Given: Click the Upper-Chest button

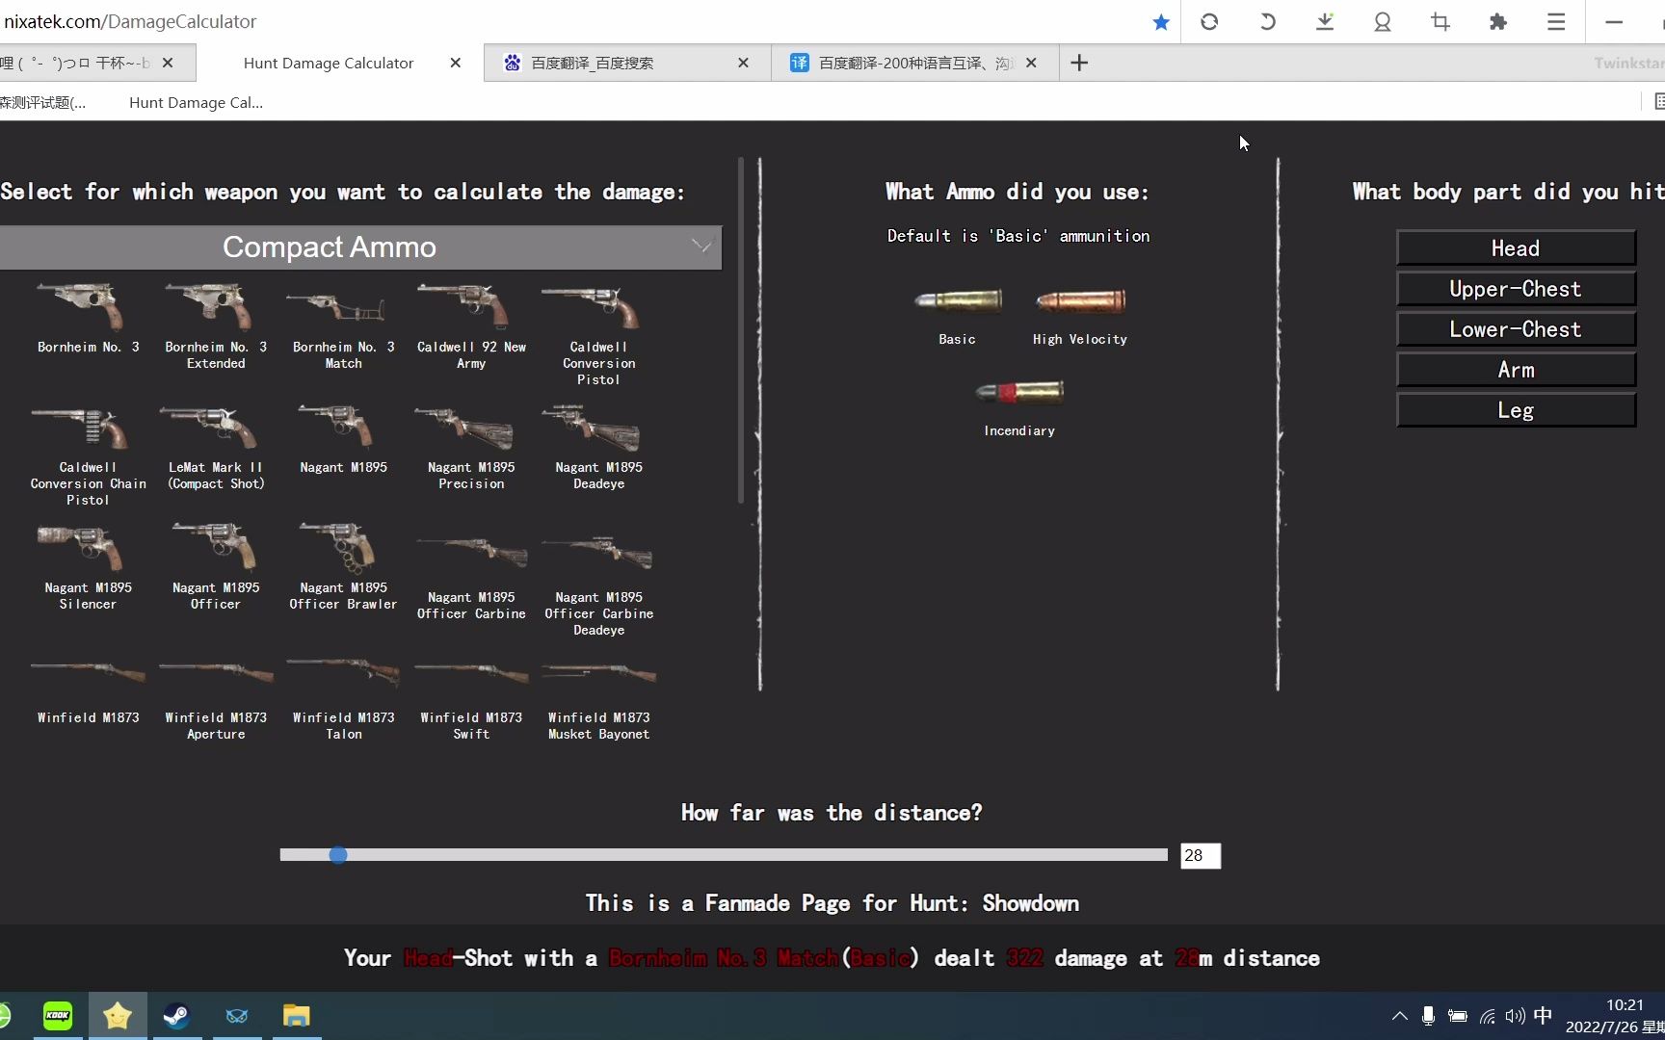Looking at the screenshot, I should tap(1516, 289).
